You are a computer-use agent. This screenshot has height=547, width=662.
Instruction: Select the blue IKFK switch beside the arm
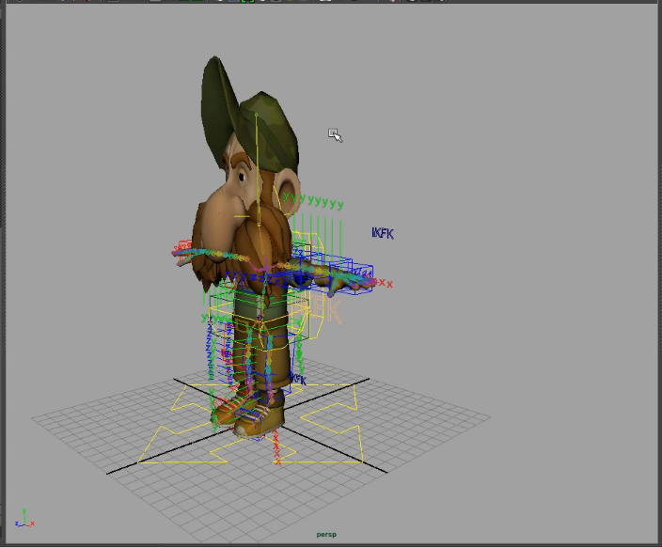pyautogui.click(x=383, y=232)
